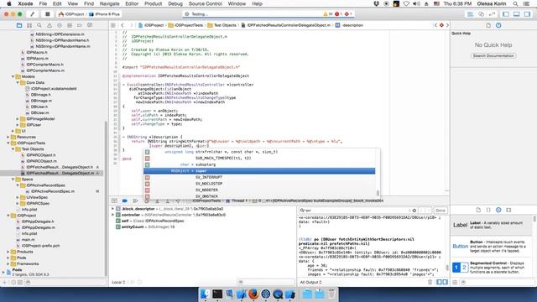The height and width of the screenshot is (302, 537).
Task: Clear the console with trash icon
Action: pyautogui.click(x=430, y=282)
